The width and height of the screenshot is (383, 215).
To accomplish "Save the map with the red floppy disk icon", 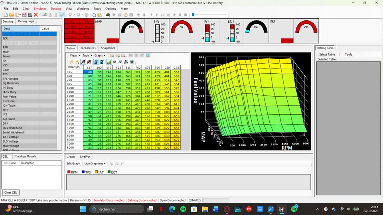I will [24, 15].
